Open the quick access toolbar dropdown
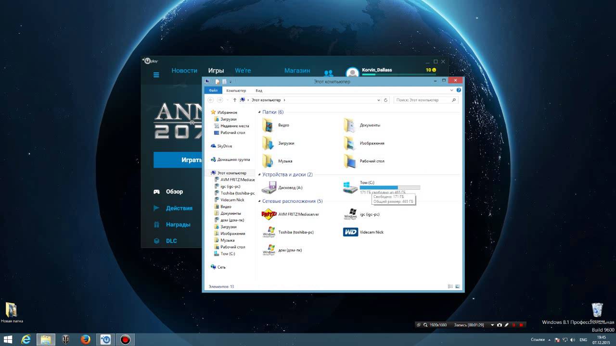Screen dimensions: 616x346 (231, 82)
